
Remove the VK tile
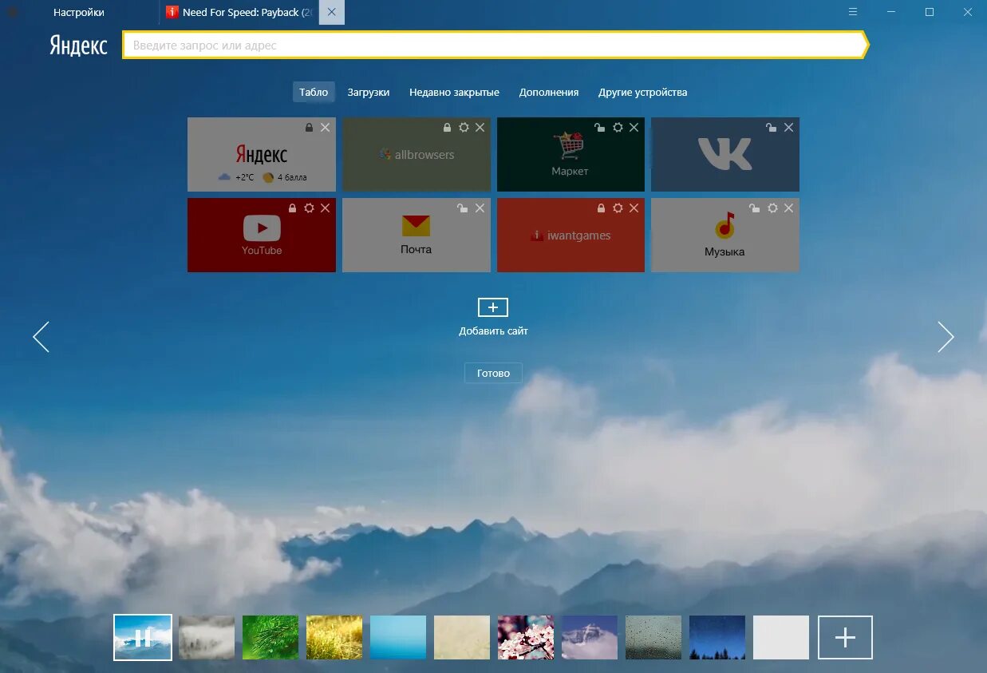788,128
